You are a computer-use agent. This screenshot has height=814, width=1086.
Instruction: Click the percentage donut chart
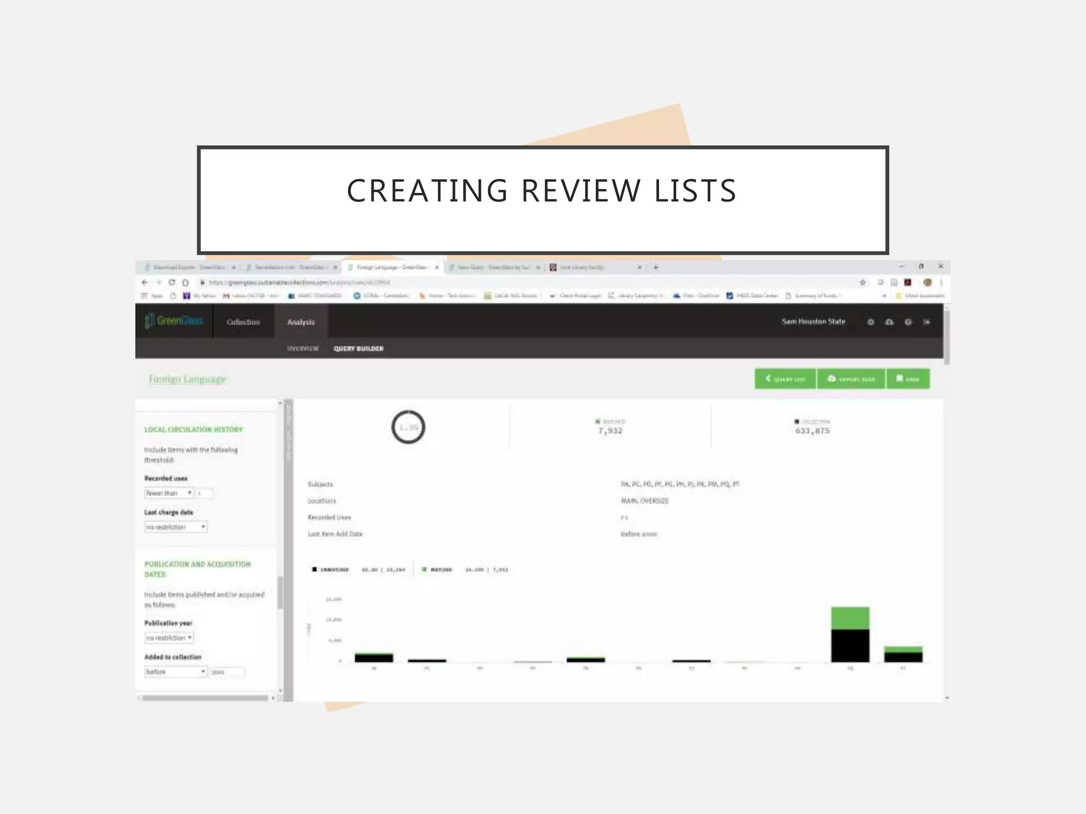click(x=408, y=427)
